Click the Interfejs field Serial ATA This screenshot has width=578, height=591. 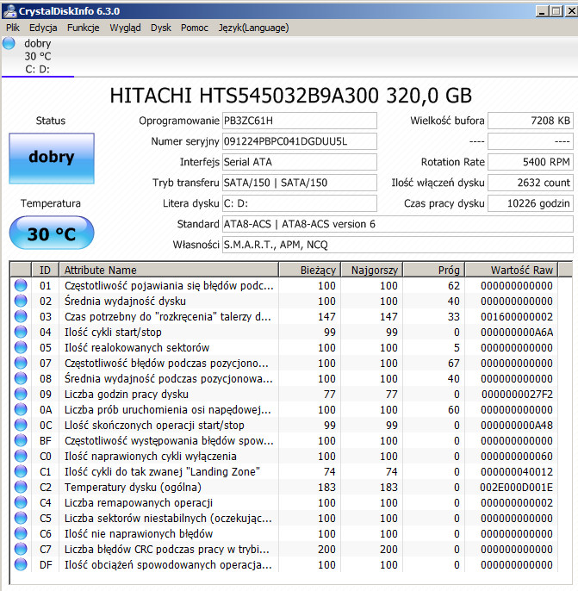point(300,162)
